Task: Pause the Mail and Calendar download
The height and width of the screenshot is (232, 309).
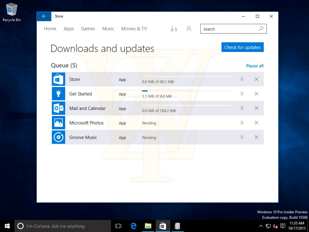Action: click(x=242, y=108)
